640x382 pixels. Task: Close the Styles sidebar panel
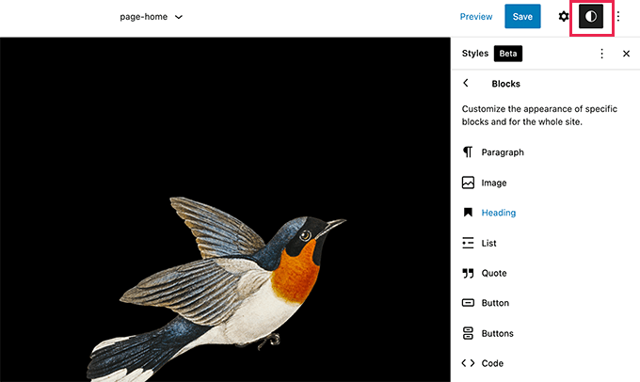coord(626,54)
